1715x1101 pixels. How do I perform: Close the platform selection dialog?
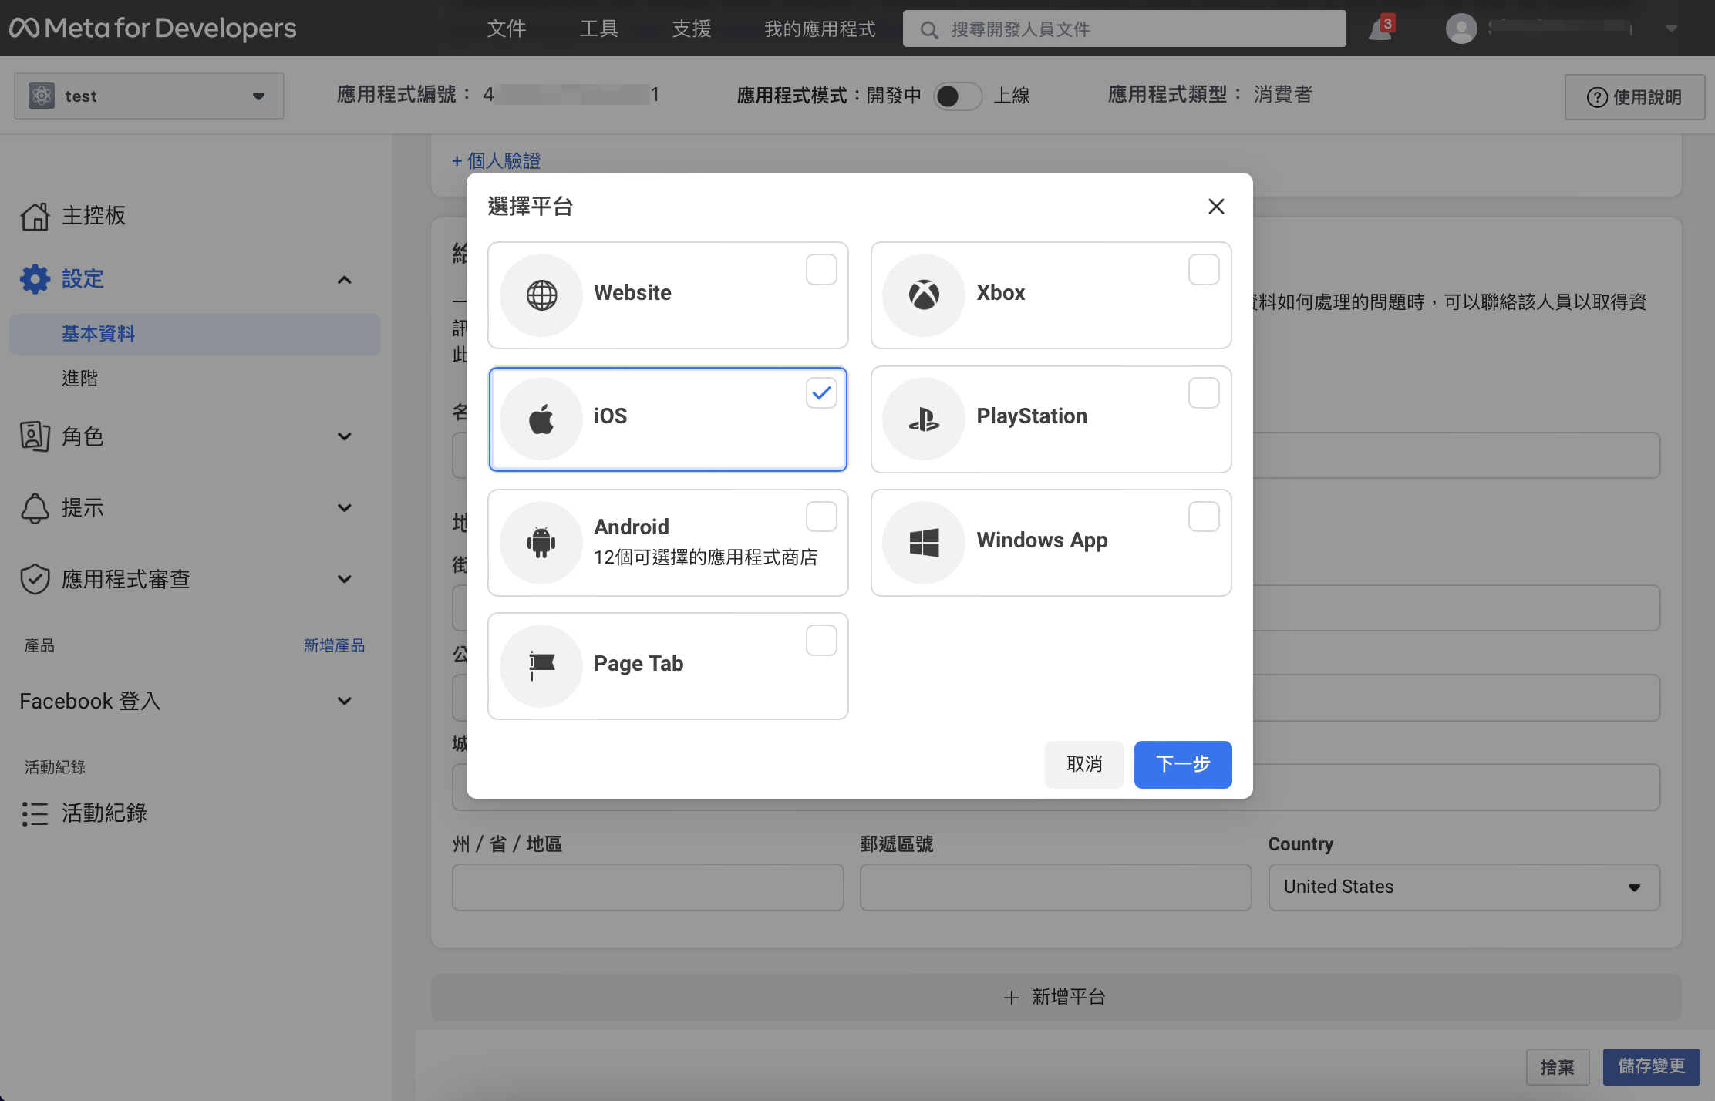pyautogui.click(x=1216, y=207)
